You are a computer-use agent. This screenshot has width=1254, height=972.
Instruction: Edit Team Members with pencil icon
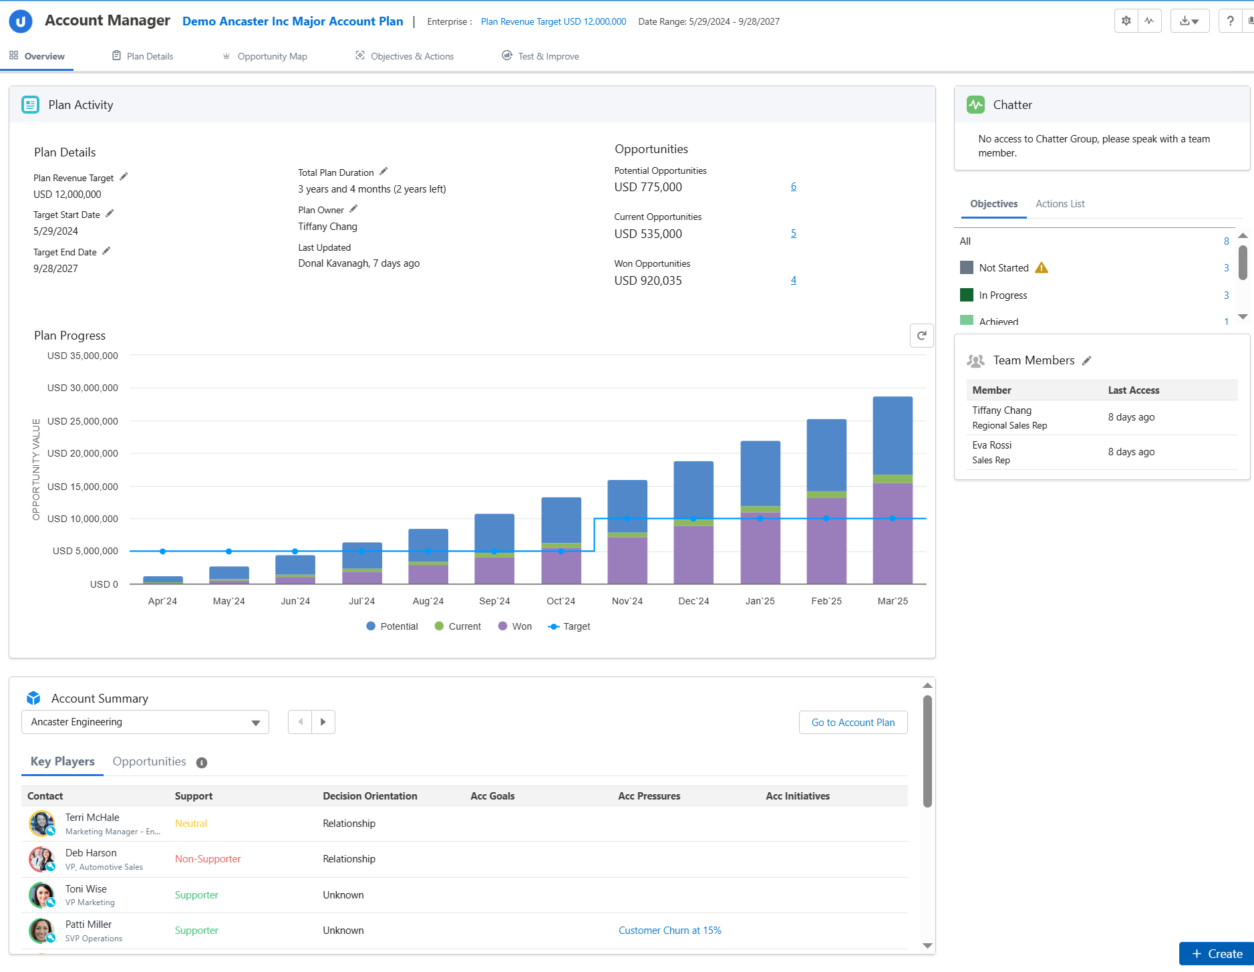[1087, 360]
